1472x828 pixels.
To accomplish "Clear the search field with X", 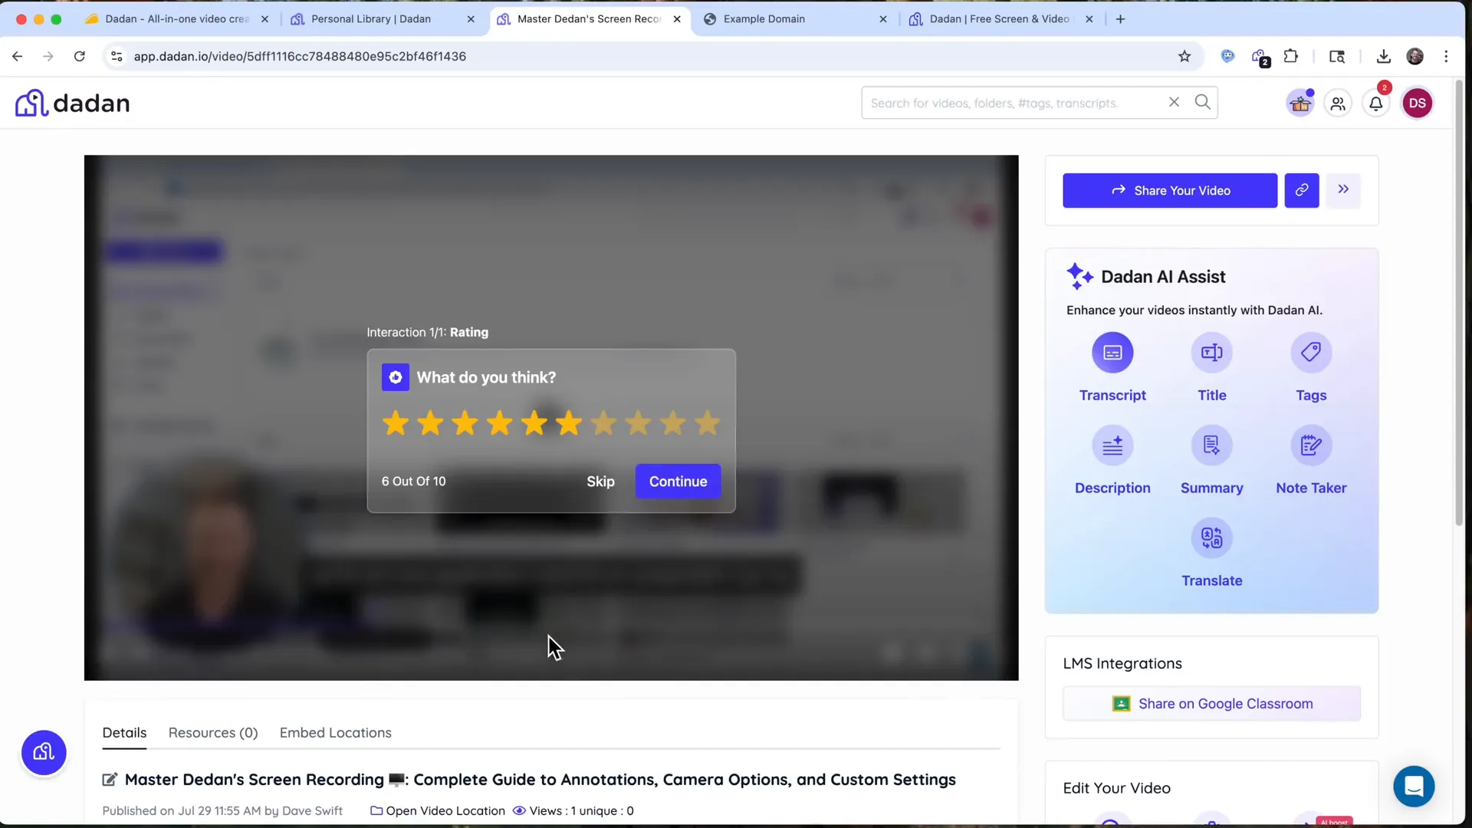I will click(1174, 102).
